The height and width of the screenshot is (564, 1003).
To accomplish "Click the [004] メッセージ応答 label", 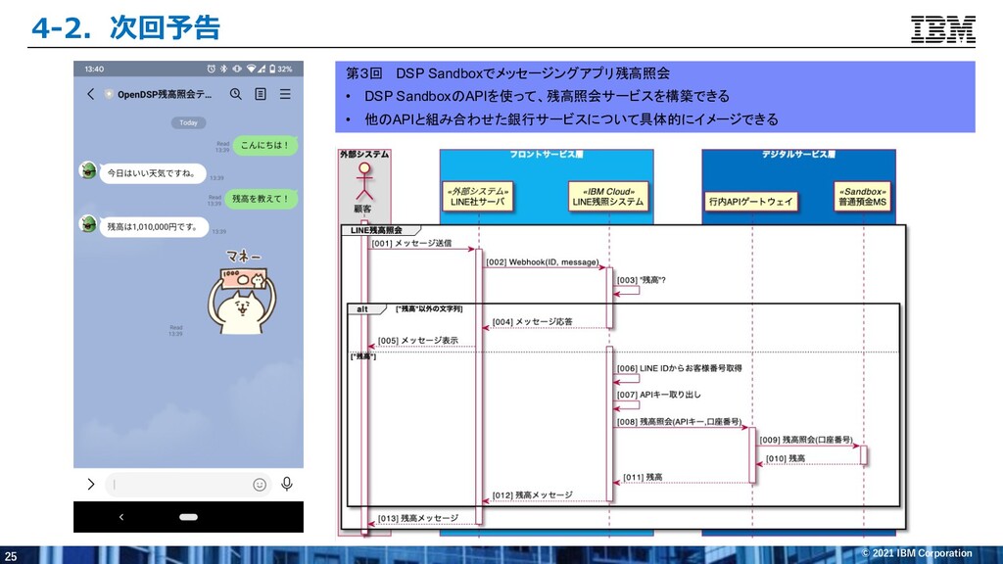I will 532,321.
